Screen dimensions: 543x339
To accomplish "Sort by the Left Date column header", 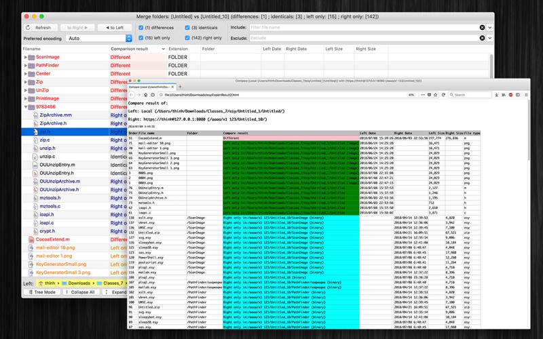I will pyautogui.click(x=273, y=49).
